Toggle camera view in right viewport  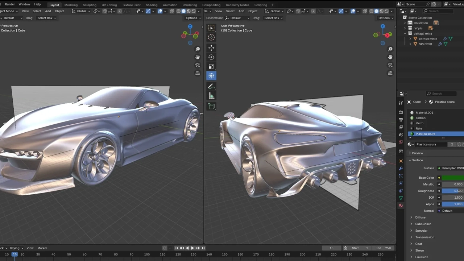(x=390, y=65)
